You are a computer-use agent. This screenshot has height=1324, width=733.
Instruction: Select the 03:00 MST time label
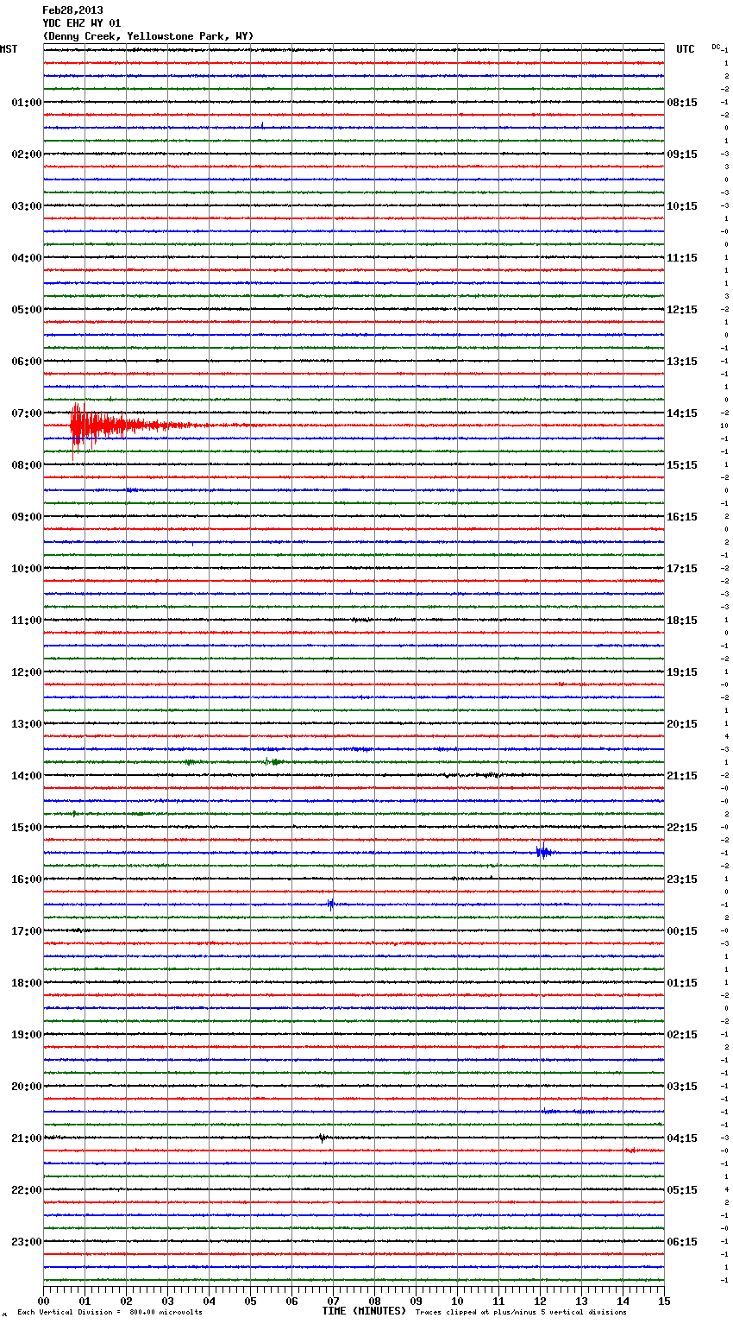[27, 206]
